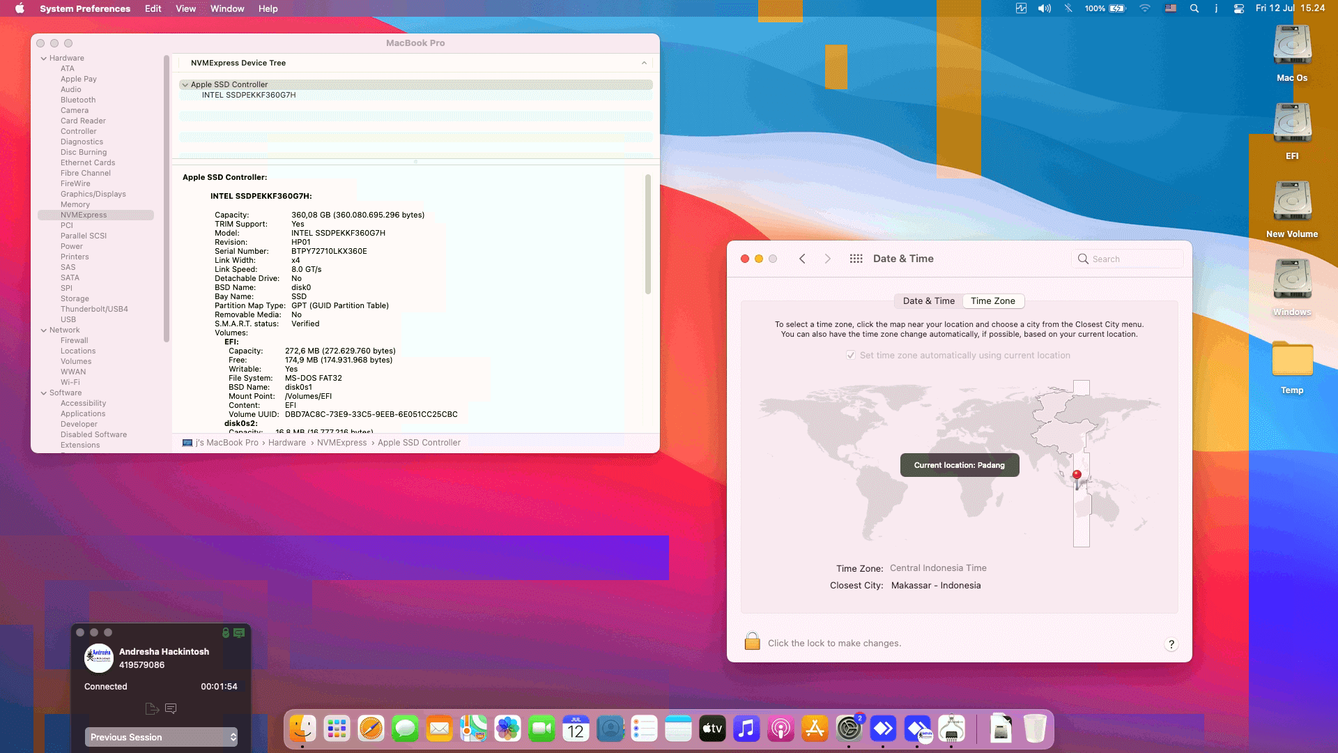The width and height of the screenshot is (1338, 753).
Task: Launch FaceTime from the Dock
Action: 541,729
